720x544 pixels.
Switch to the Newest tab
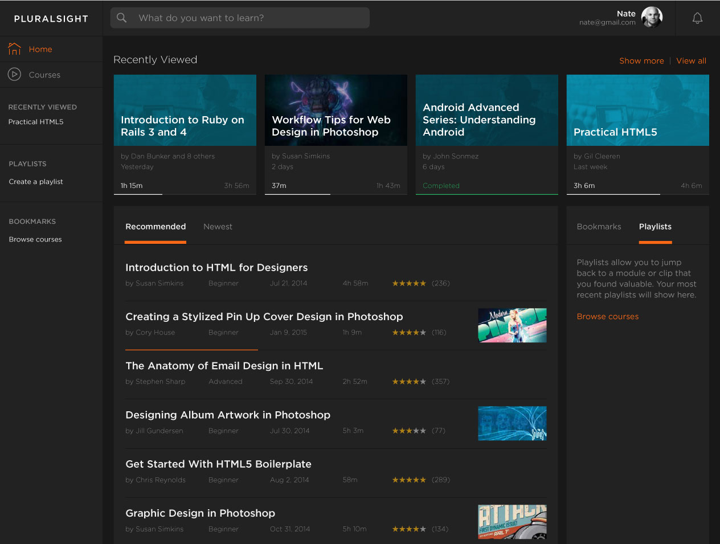pyautogui.click(x=218, y=227)
